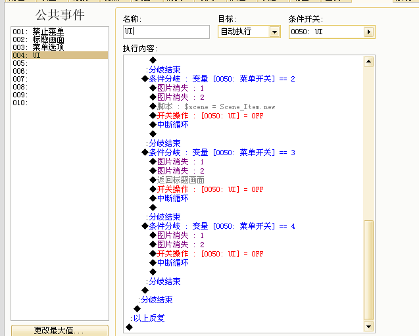Select 开关操作 UI = OFF under == 3 branch

pyautogui.click(x=207, y=189)
